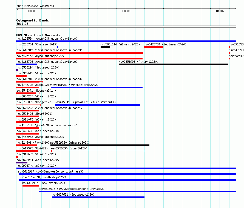Click the Cytogenetic Bands track title
This screenshot has height=208, width=244.
(33, 20)
